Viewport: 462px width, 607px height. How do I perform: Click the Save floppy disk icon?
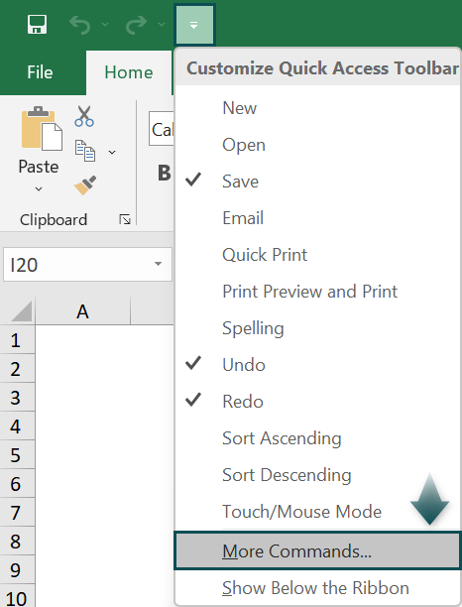click(37, 25)
